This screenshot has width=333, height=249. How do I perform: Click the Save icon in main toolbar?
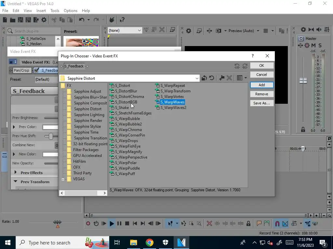click(x=20, y=20)
